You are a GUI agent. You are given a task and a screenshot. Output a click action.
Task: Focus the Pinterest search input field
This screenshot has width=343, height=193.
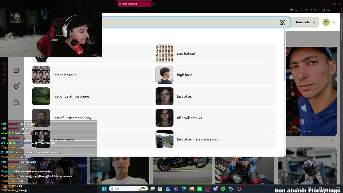click(x=196, y=22)
